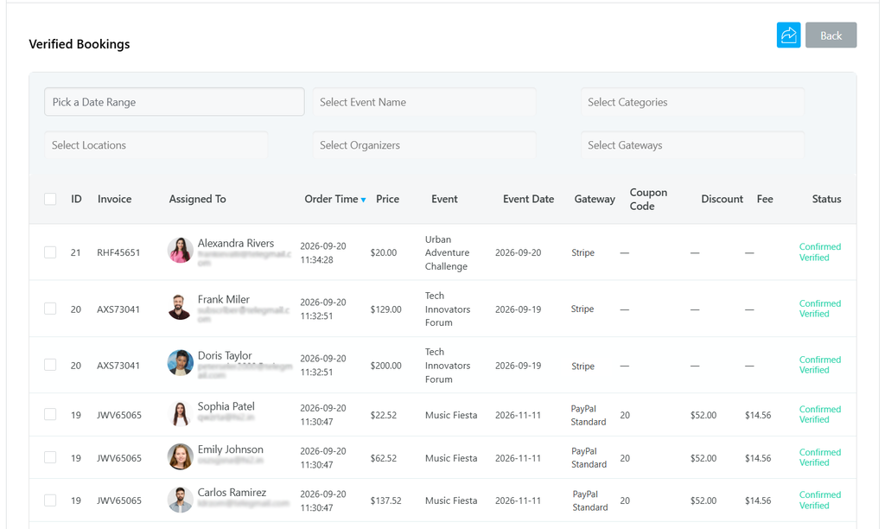Click Carlos Ramirez avatar photo
This screenshot has height=529, width=885.
coord(180,500)
